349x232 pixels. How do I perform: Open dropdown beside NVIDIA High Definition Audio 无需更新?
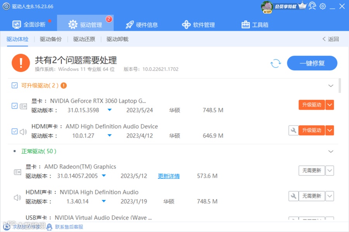(330, 196)
